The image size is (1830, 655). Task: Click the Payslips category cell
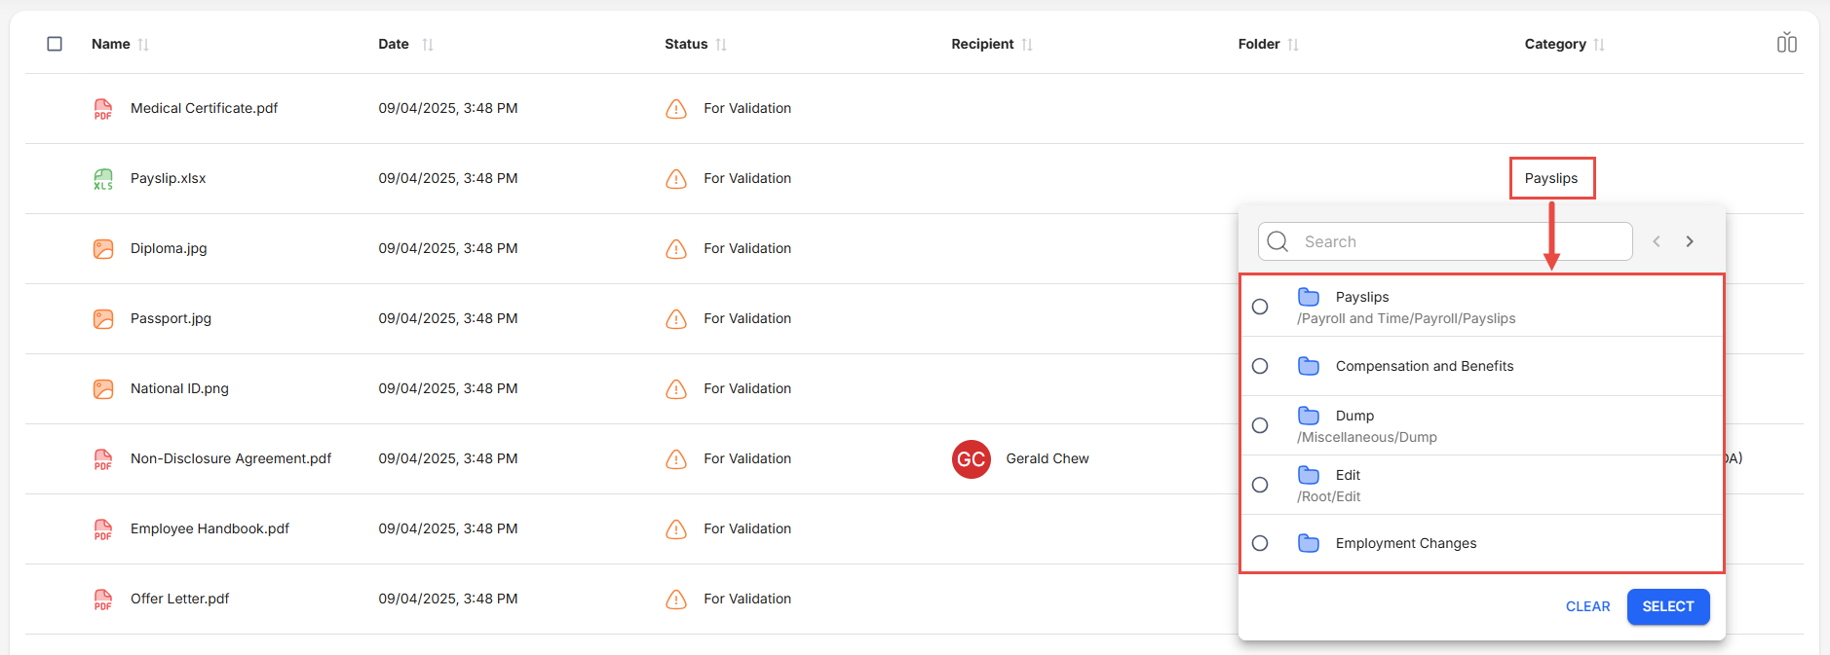(1550, 178)
